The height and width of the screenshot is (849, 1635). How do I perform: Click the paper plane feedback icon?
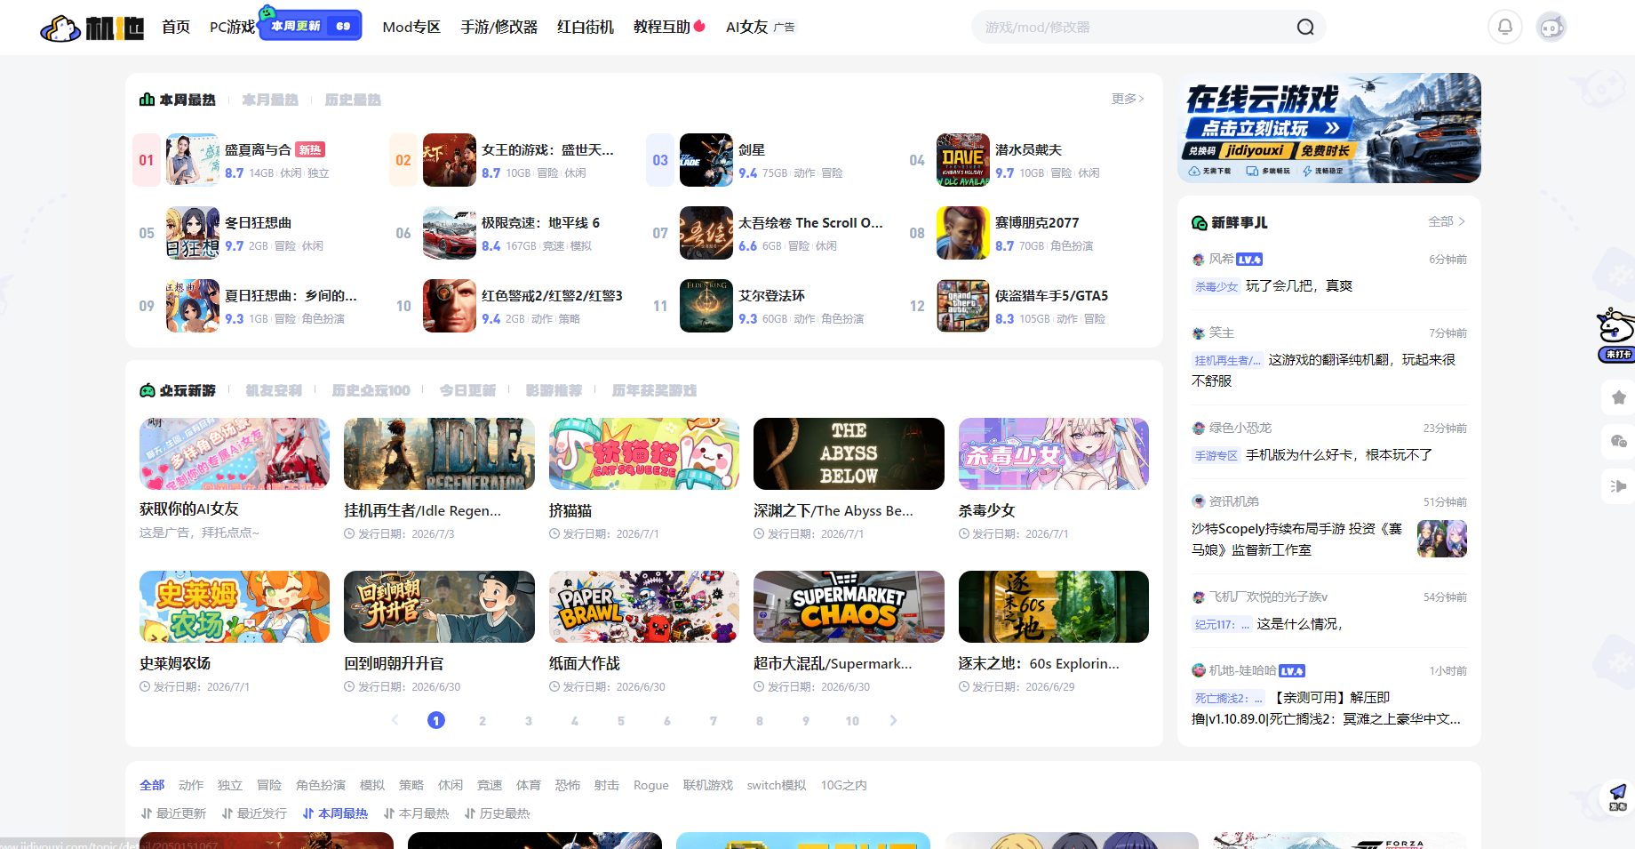pyautogui.click(x=1617, y=797)
